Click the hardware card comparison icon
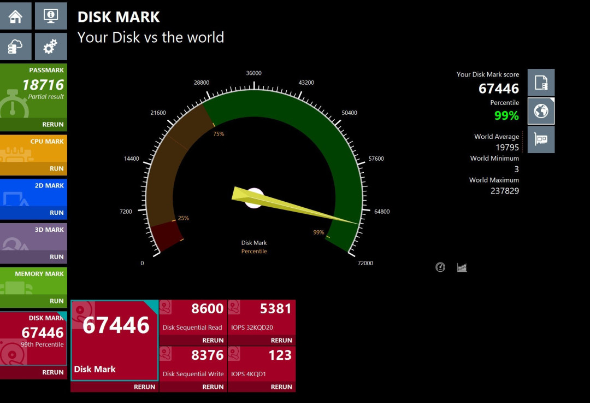The height and width of the screenshot is (403, 590). pyautogui.click(x=541, y=139)
